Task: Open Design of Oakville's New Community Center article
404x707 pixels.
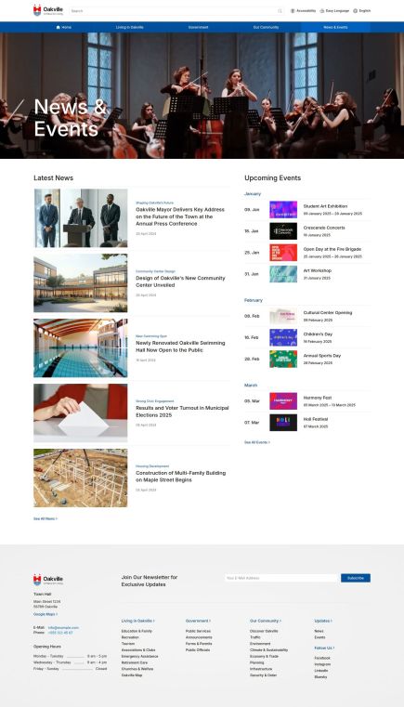Action: click(x=180, y=281)
